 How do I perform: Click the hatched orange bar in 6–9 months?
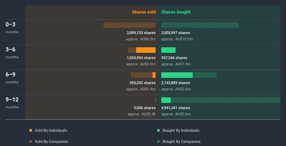point(142,75)
